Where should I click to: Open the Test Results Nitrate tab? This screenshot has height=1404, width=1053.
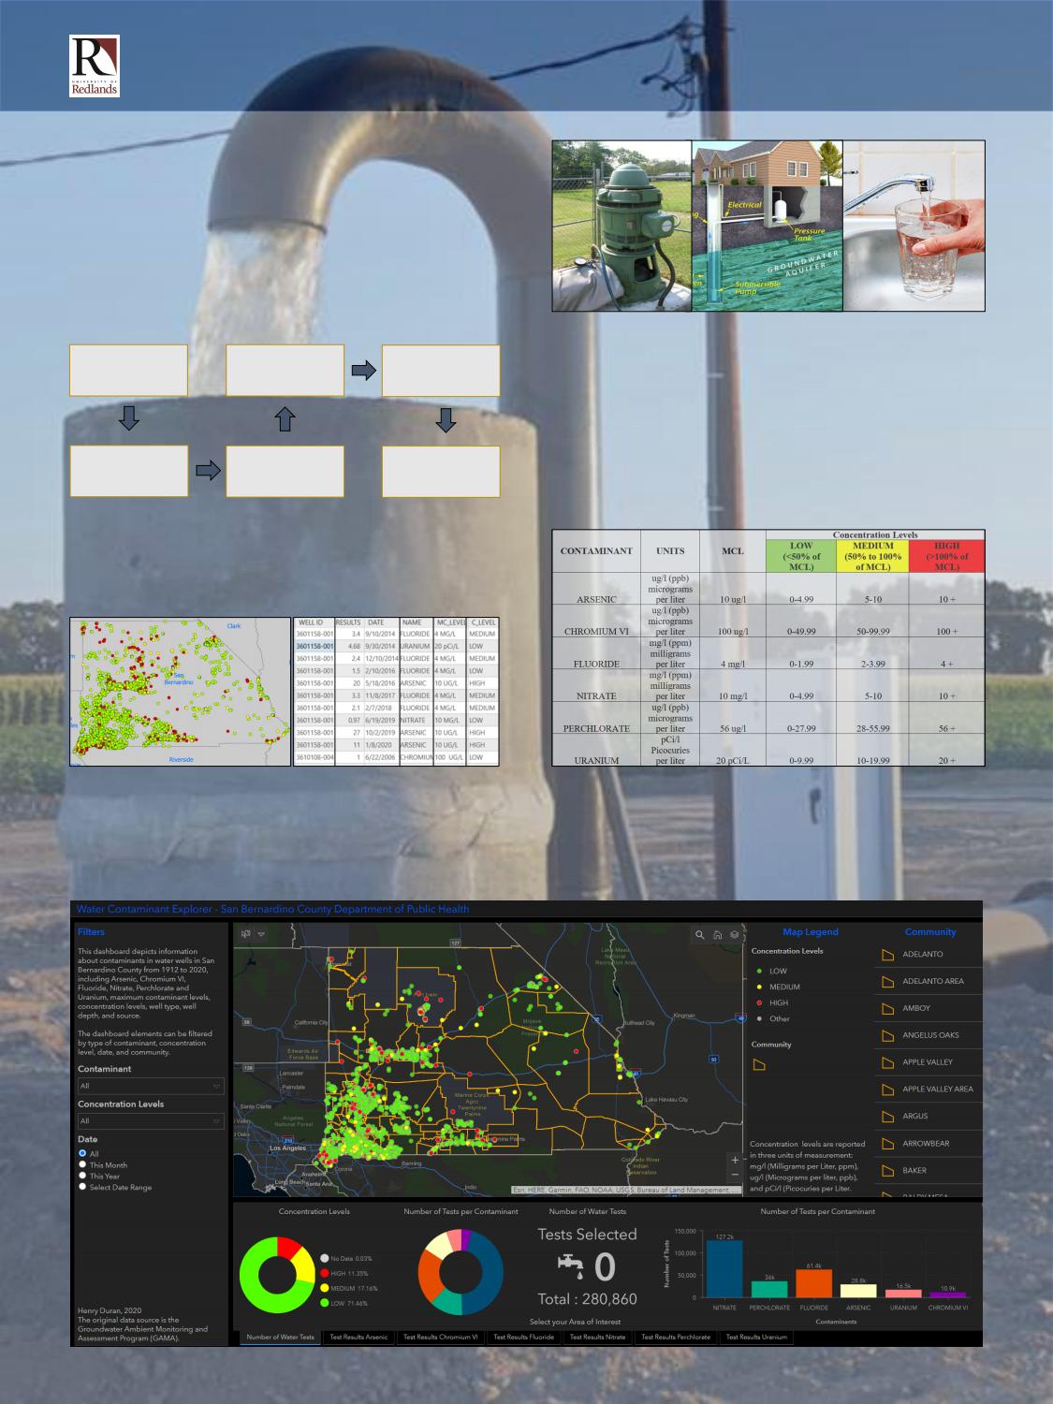[x=597, y=1337]
